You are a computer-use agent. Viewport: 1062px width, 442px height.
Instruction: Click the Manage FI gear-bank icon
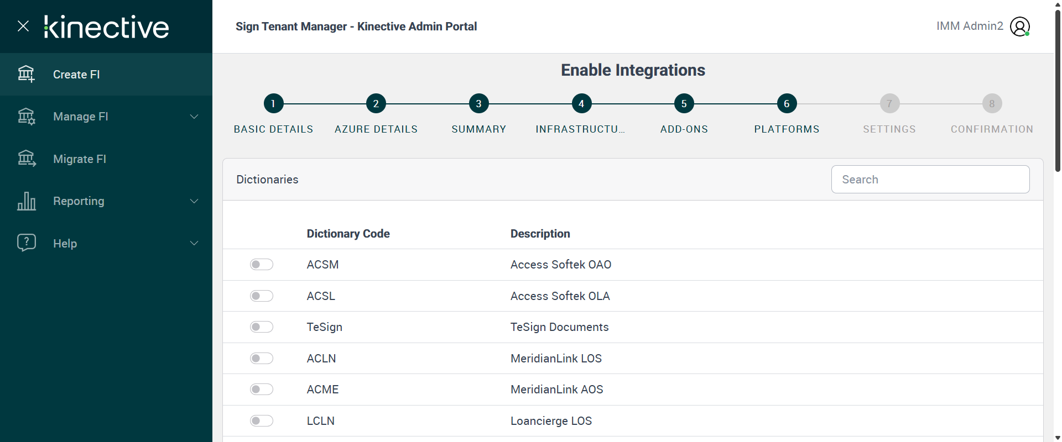tap(26, 117)
